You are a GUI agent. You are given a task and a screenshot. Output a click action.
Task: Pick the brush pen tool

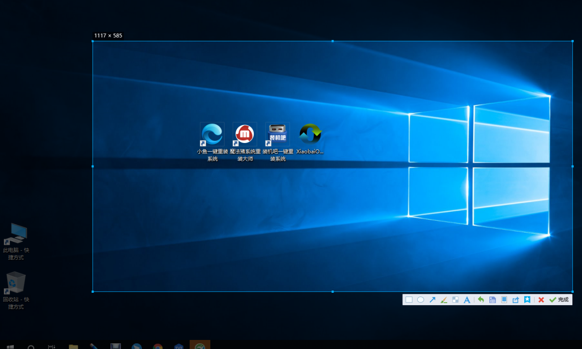(444, 300)
